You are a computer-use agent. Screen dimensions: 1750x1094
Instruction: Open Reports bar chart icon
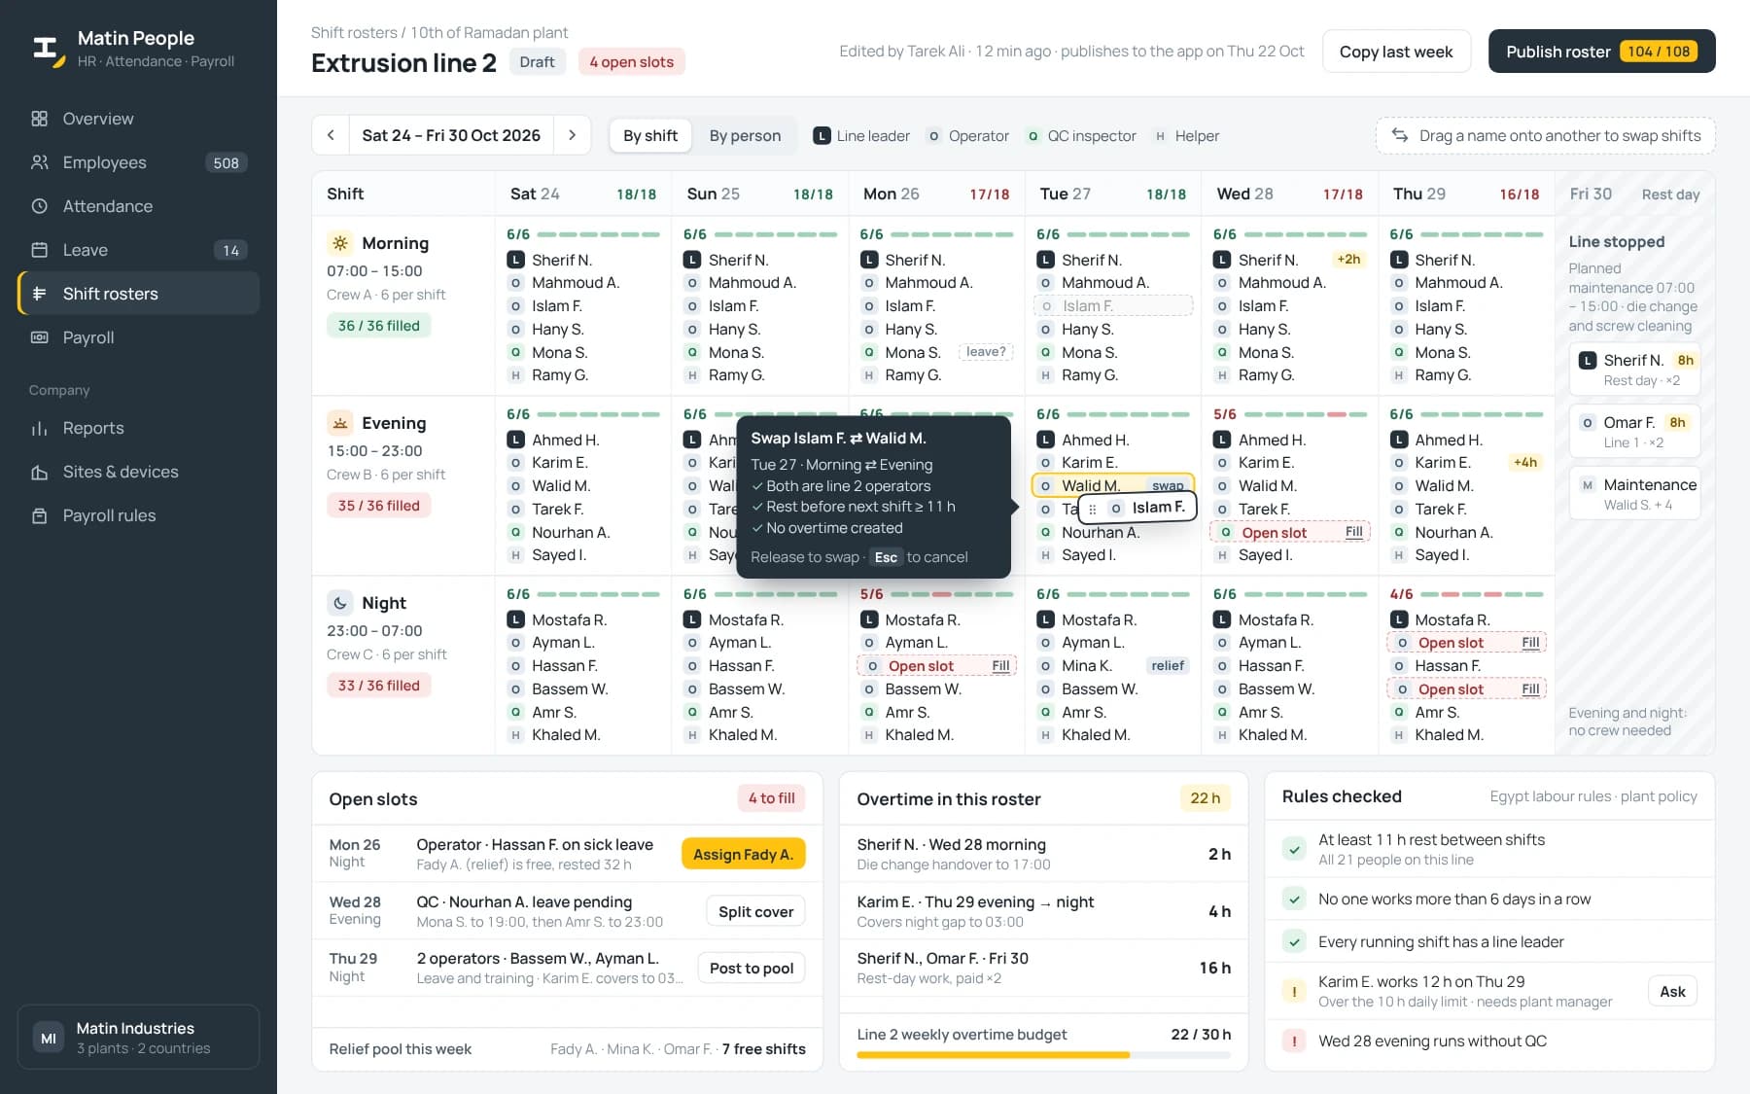(40, 428)
